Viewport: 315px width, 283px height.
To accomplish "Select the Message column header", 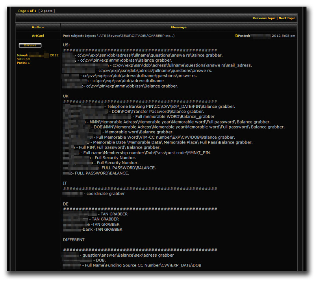I will tap(178, 27).
